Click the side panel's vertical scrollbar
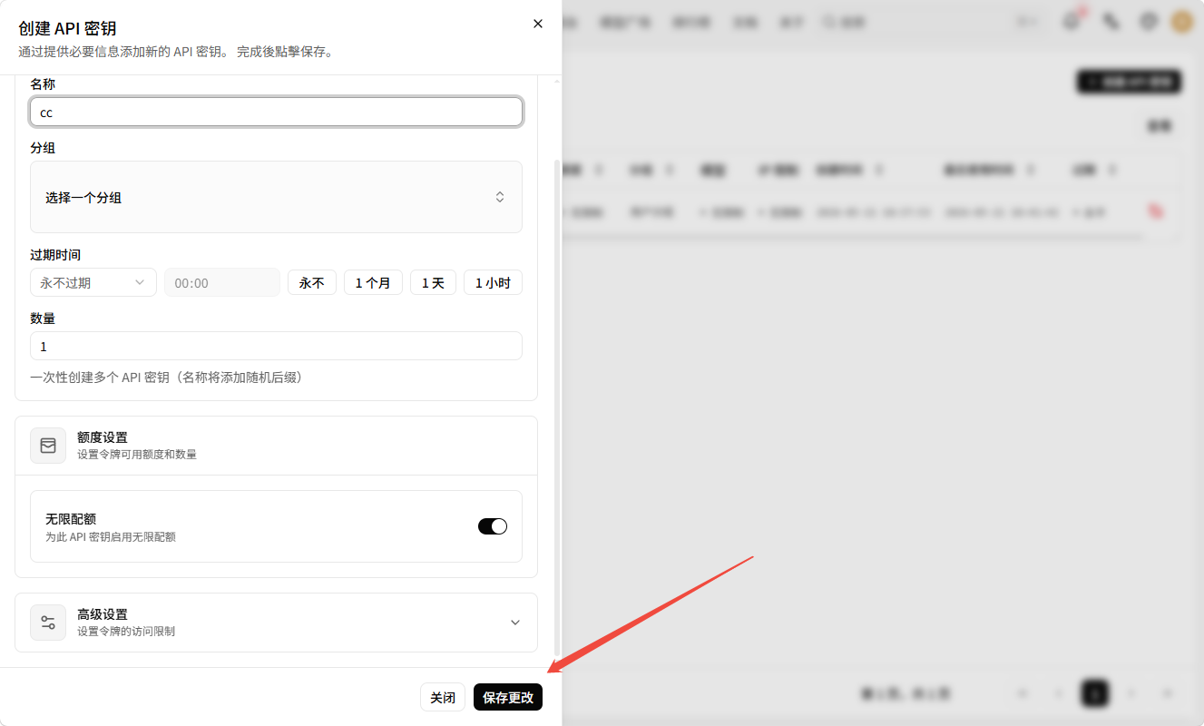Image resolution: width=1204 pixels, height=726 pixels. coord(557,406)
